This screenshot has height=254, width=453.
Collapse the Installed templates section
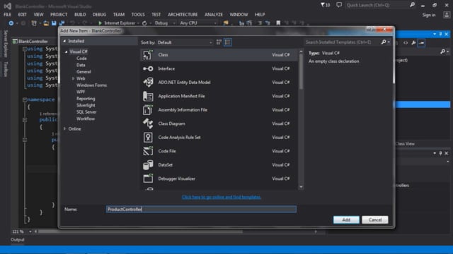64,41
